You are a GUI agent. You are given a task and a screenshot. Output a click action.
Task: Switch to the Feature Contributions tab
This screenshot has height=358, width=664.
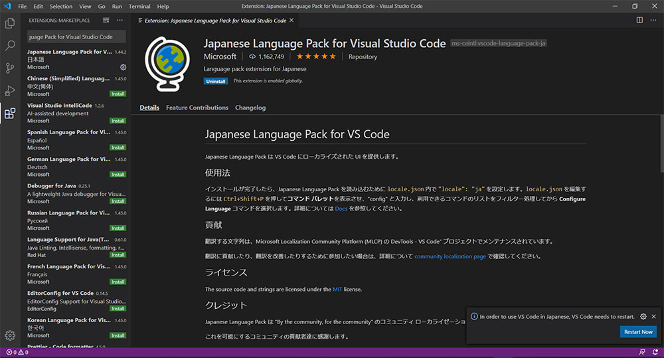click(x=197, y=108)
